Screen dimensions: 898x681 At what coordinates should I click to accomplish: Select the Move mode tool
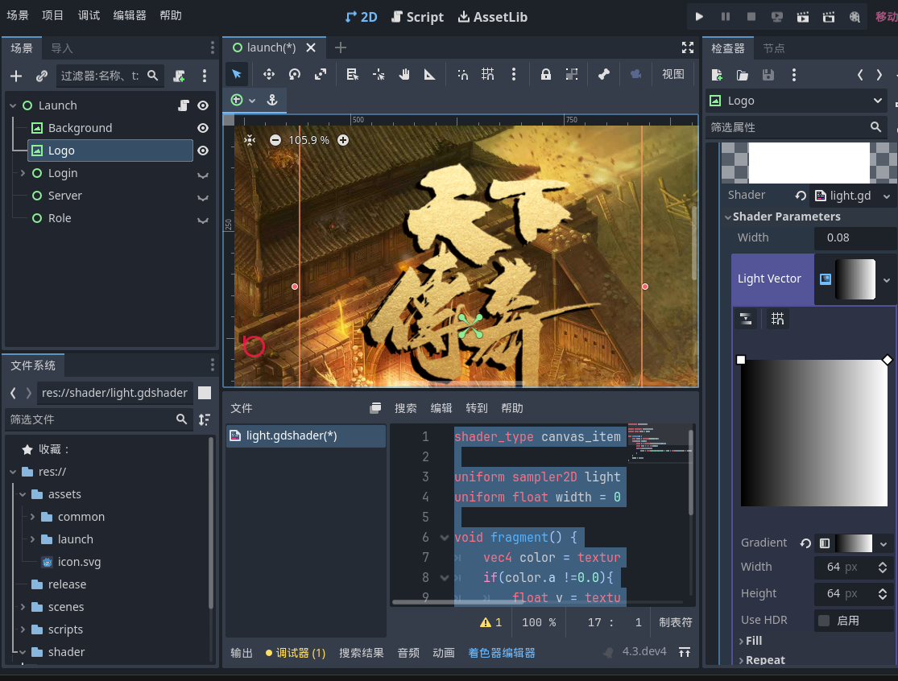(x=269, y=74)
